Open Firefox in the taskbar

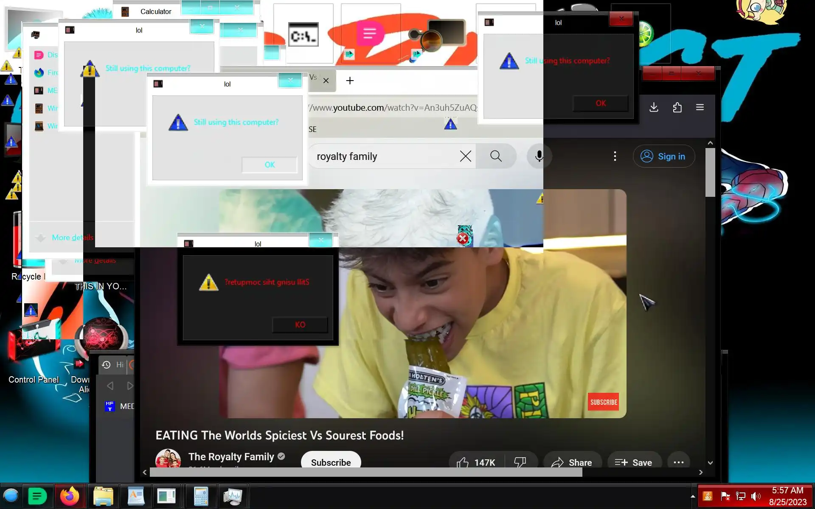[70, 496]
